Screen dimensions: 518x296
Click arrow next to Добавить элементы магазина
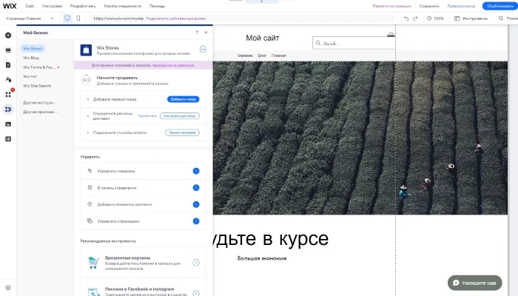[x=196, y=204]
